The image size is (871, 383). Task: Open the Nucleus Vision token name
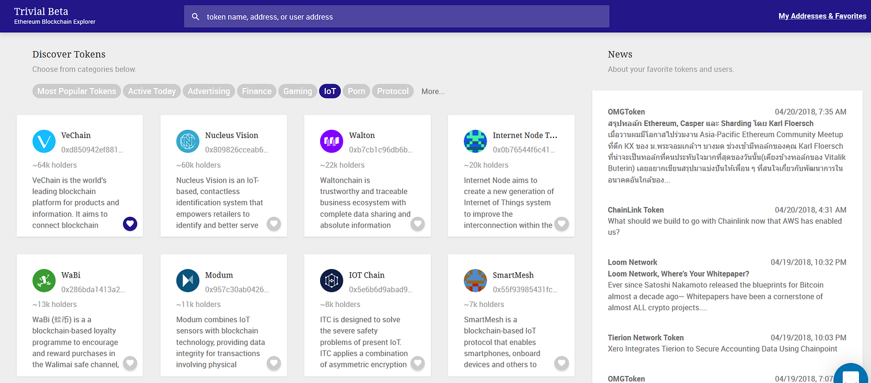(231, 135)
